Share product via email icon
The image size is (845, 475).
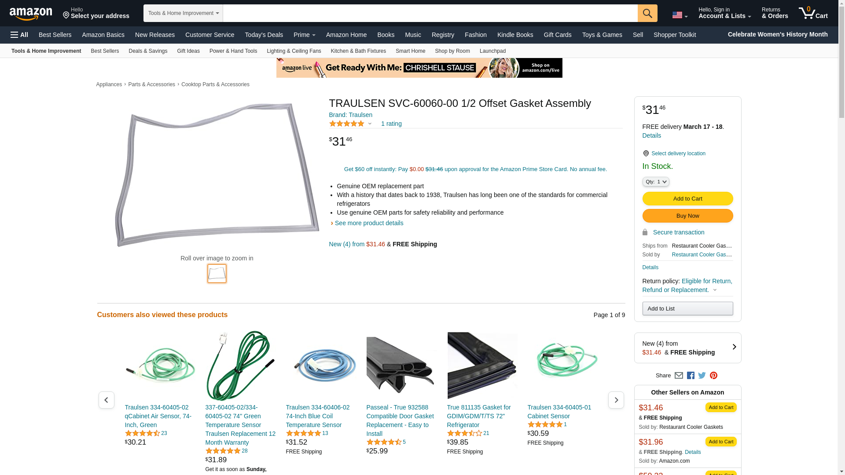pyautogui.click(x=679, y=376)
